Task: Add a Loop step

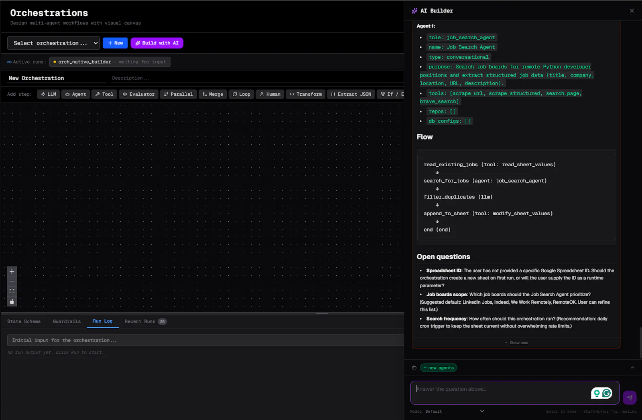Action: (x=241, y=94)
